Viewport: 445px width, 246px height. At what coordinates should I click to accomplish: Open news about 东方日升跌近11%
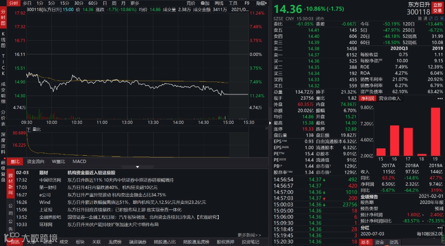coord(120,180)
